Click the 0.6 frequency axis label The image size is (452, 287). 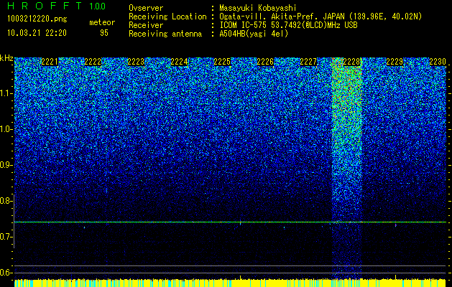[6, 273]
